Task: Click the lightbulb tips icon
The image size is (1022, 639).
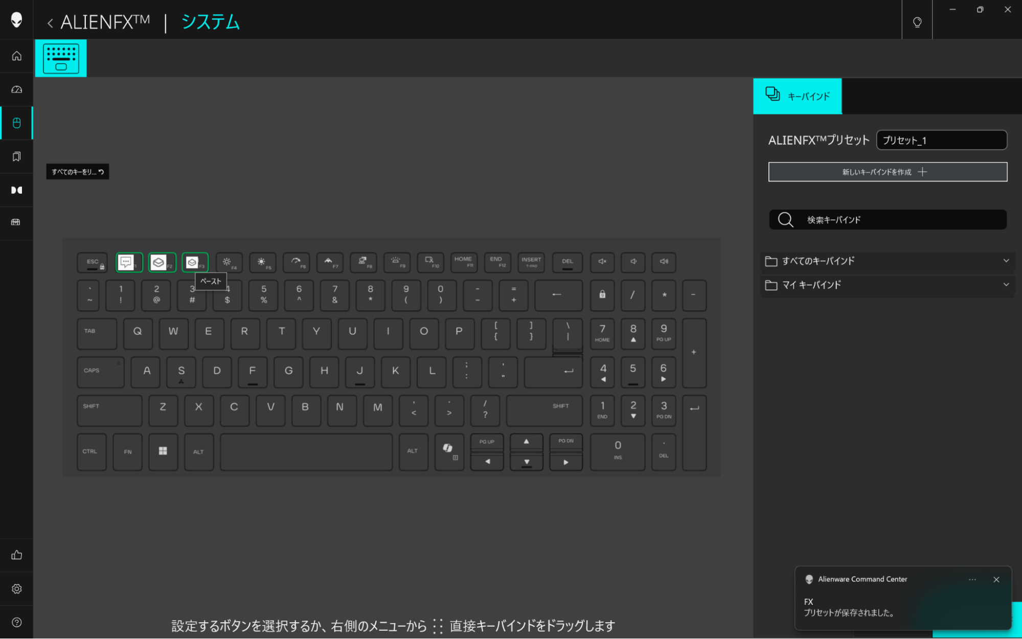Action: coord(917,22)
